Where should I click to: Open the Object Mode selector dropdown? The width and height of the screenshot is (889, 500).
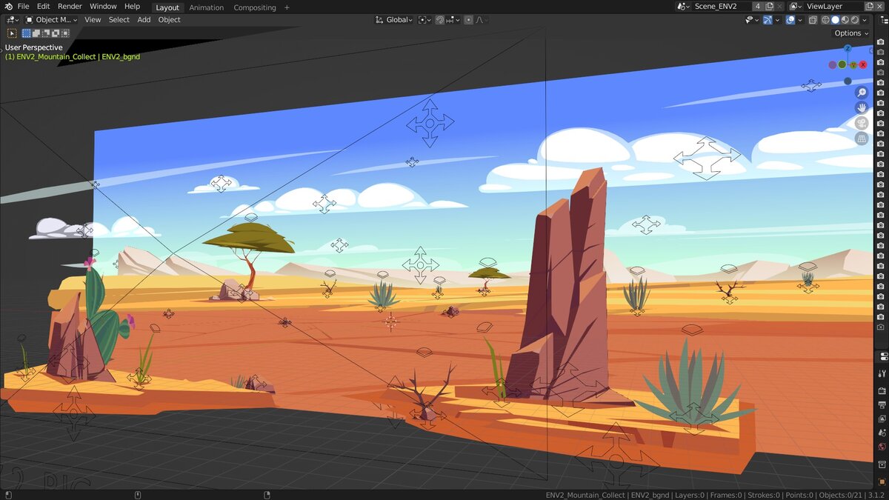pyautogui.click(x=51, y=20)
